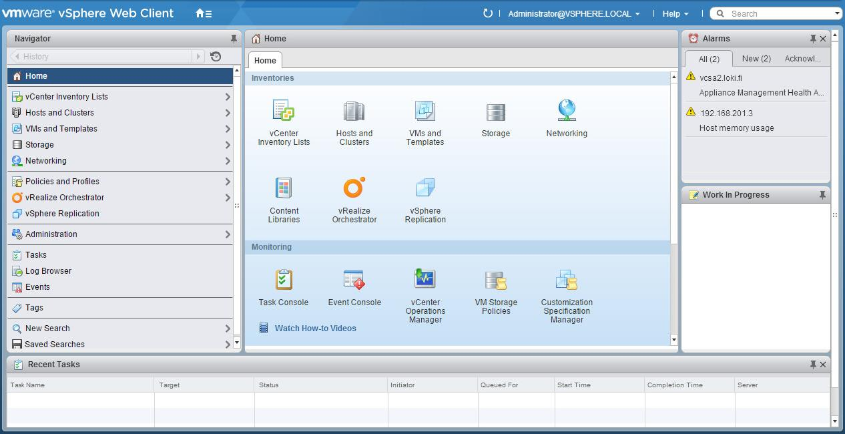845x434 pixels.
Task: Open Tasks in Navigator
Action: coord(36,255)
